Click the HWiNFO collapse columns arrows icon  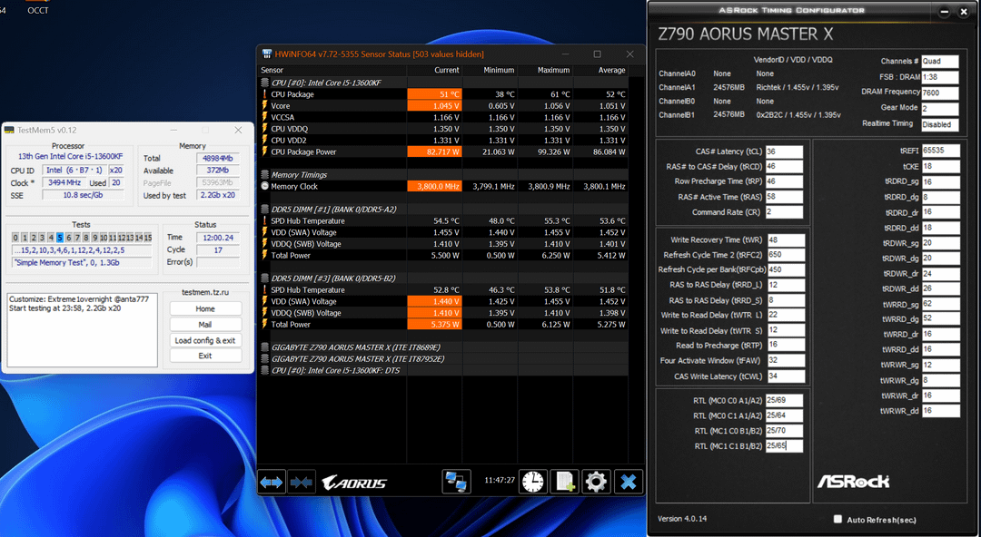[302, 482]
